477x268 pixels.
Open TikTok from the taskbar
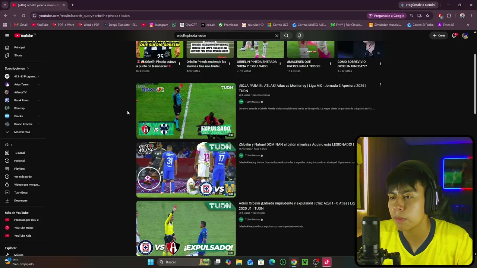tap(326, 262)
